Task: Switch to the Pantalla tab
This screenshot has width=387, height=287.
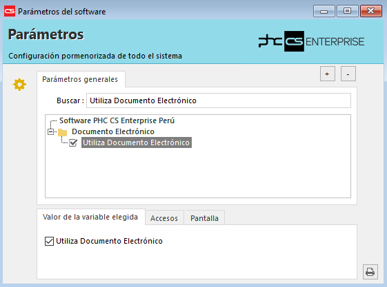Action: (x=205, y=218)
